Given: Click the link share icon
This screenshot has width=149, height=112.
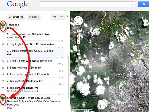Looking at the screenshot, I should [x=61, y=17].
